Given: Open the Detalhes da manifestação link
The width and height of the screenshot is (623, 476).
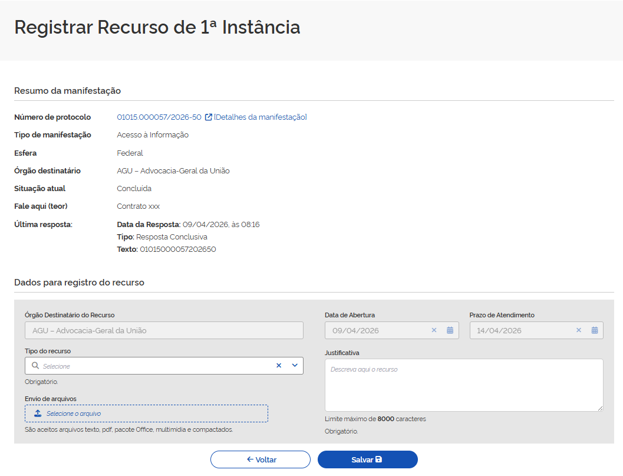Looking at the screenshot, I should (x=260, y=117).
